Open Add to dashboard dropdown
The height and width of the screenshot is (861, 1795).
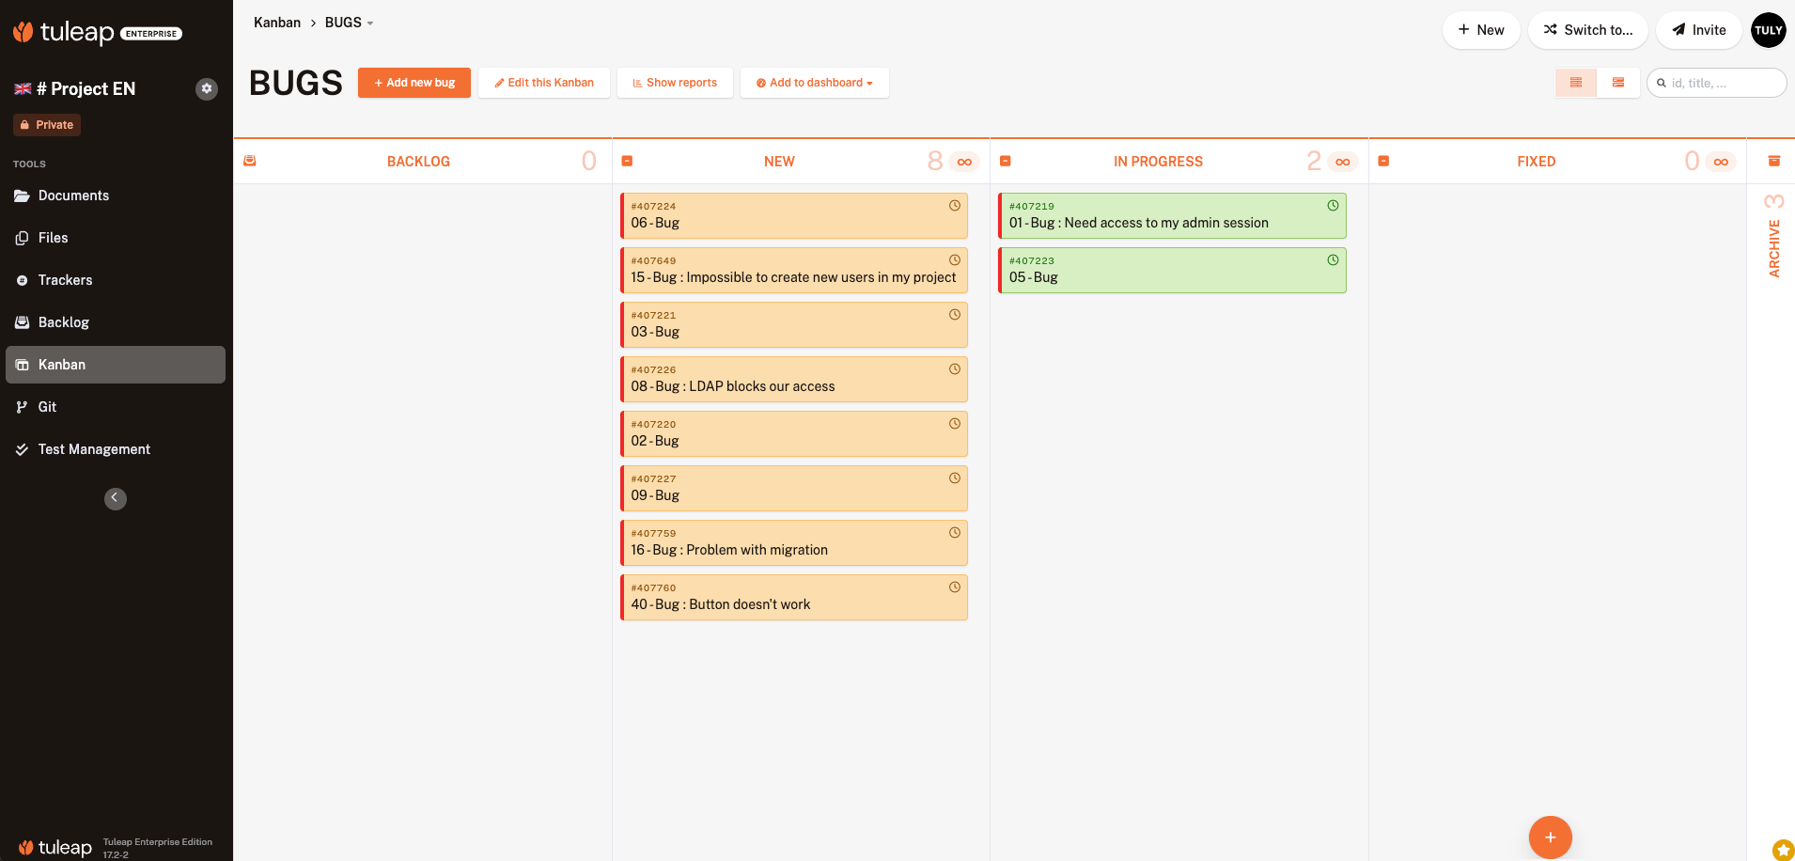tap(814, 83)
